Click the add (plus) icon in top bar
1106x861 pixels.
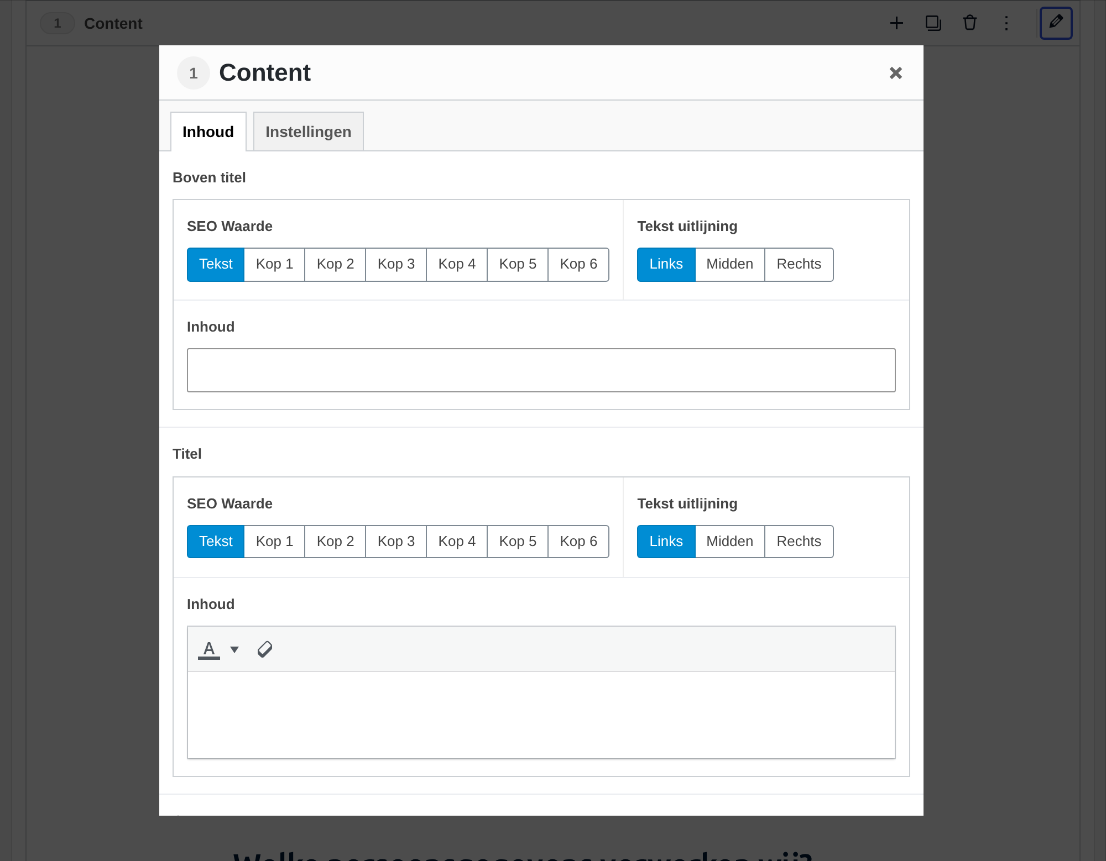(x=896, y=23)
